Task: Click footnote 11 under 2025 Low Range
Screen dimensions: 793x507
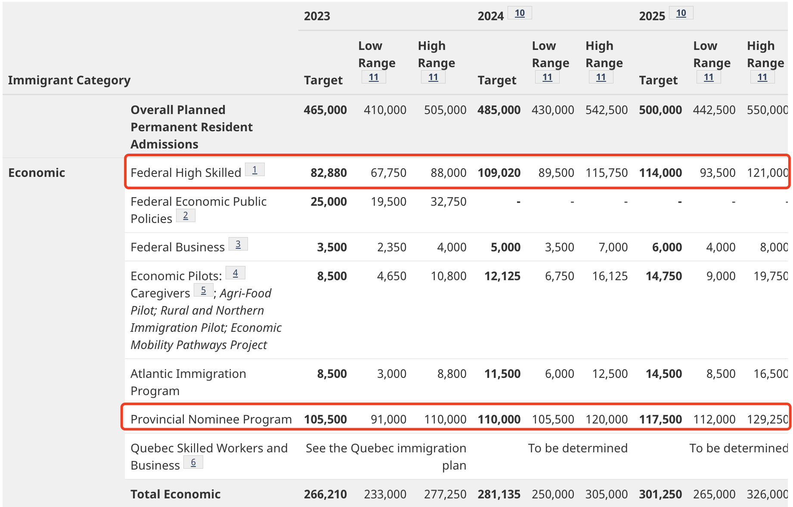Action: coord(709,77)
